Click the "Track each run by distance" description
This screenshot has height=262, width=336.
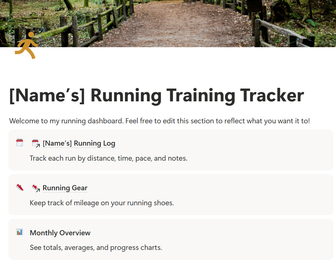click(x=108, y=158)
